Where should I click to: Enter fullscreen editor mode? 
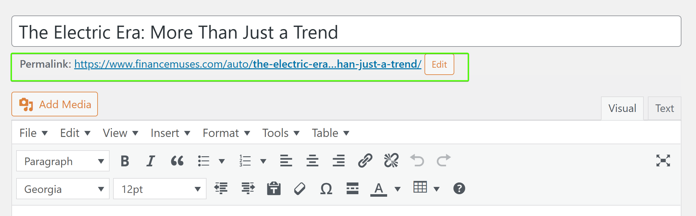tap(663, 161)
